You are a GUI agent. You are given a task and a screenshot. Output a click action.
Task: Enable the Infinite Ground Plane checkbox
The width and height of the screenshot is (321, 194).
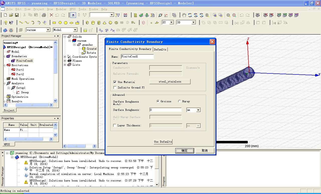115,87
